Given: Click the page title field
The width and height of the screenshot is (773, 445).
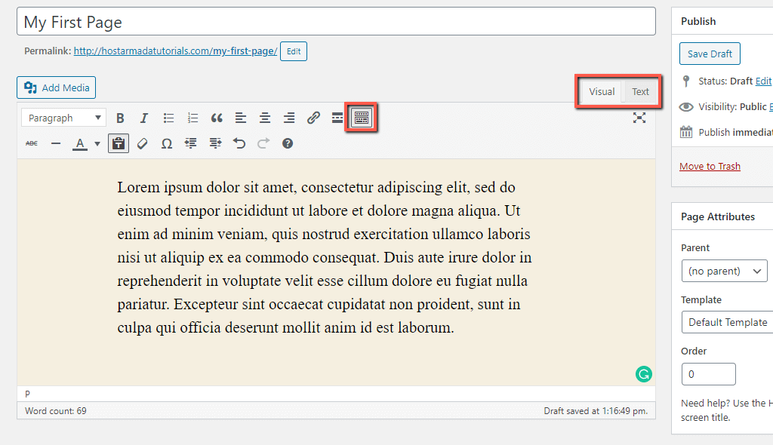Looking at the screenshot, I should (336, 22).
